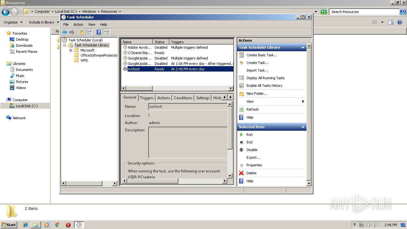The width and height of the screenshot is (407, 229).
Task: Open Chrome from the taskbar
Action: (58, 225)
